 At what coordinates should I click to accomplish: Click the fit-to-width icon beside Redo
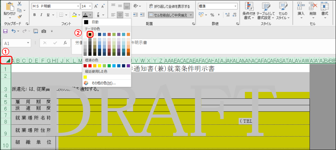click(x=35, y=31)
